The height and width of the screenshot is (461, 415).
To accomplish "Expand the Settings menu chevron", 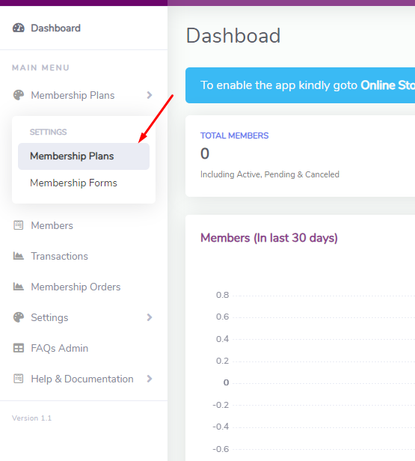I will [x=150, y=317].
